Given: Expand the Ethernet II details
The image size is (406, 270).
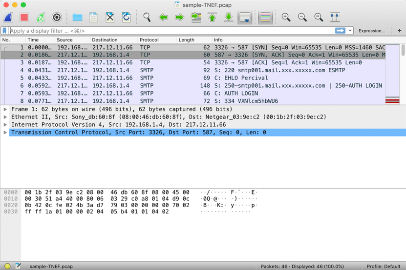Looking at the screenshot, I should click(5, 117).
